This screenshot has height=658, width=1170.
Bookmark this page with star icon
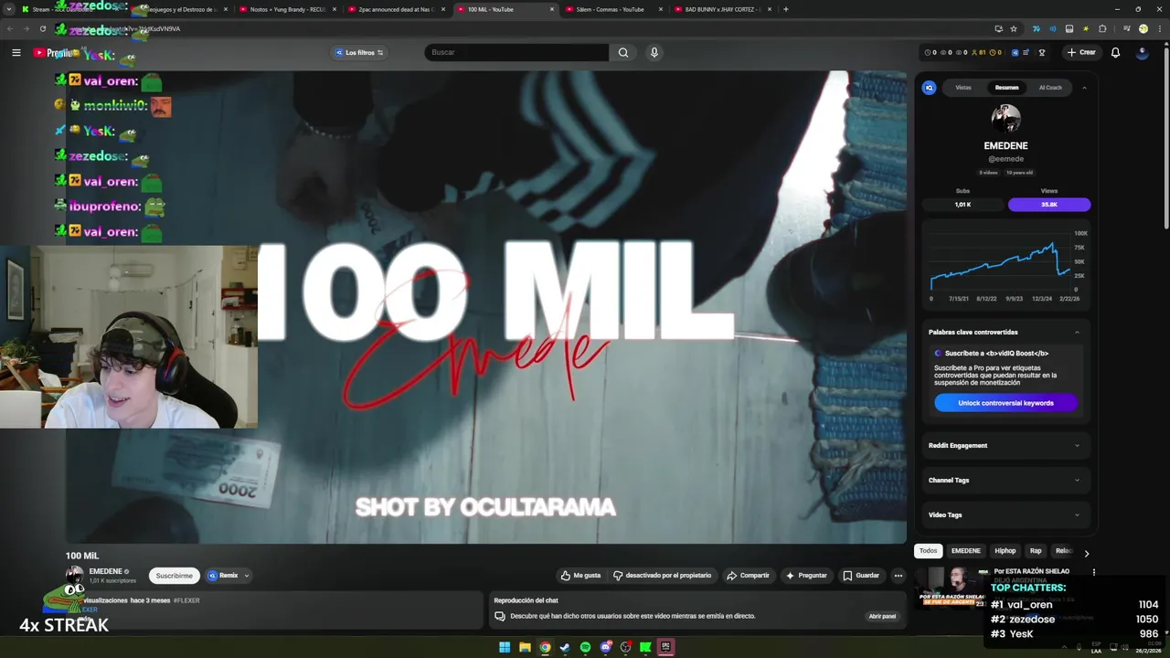(x=1014, y=28)
